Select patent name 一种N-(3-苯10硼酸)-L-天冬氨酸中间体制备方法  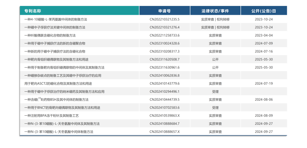pyautogui.click(x=59, y=132)
